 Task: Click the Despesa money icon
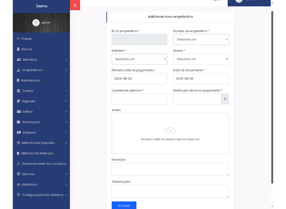tap(19, 132)
